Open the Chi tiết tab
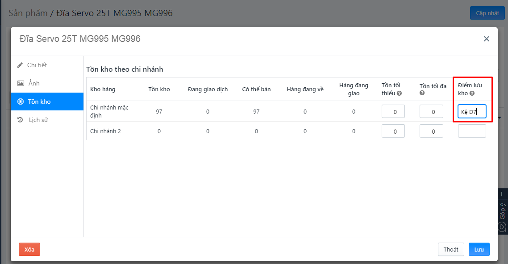This screenshot has height=264, width=508. (x=37, y=65)
